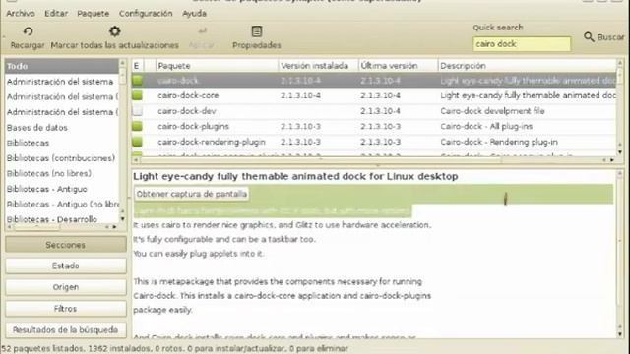This screenshot has width=630, height=354.
Task: Click the Buscar magnifier icon
Action: [x=589, y=37]
